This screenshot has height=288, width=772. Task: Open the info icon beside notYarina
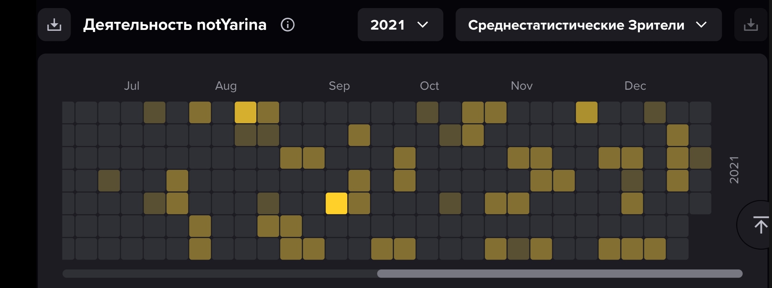pyautogui.click(x=287, y=25)
